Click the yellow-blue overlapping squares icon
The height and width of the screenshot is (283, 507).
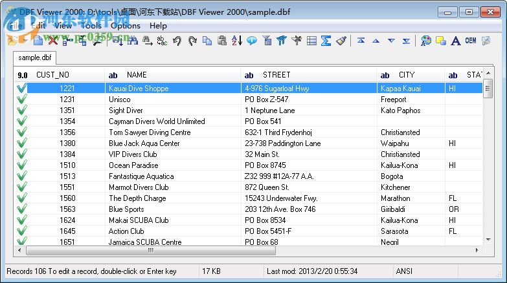pos(441,41)
